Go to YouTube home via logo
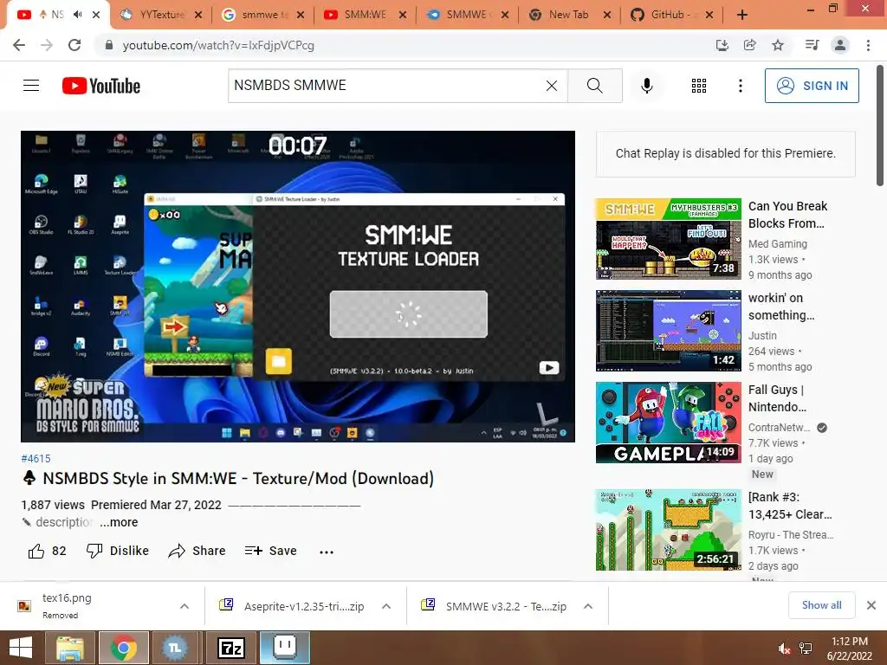 (101, 86)
